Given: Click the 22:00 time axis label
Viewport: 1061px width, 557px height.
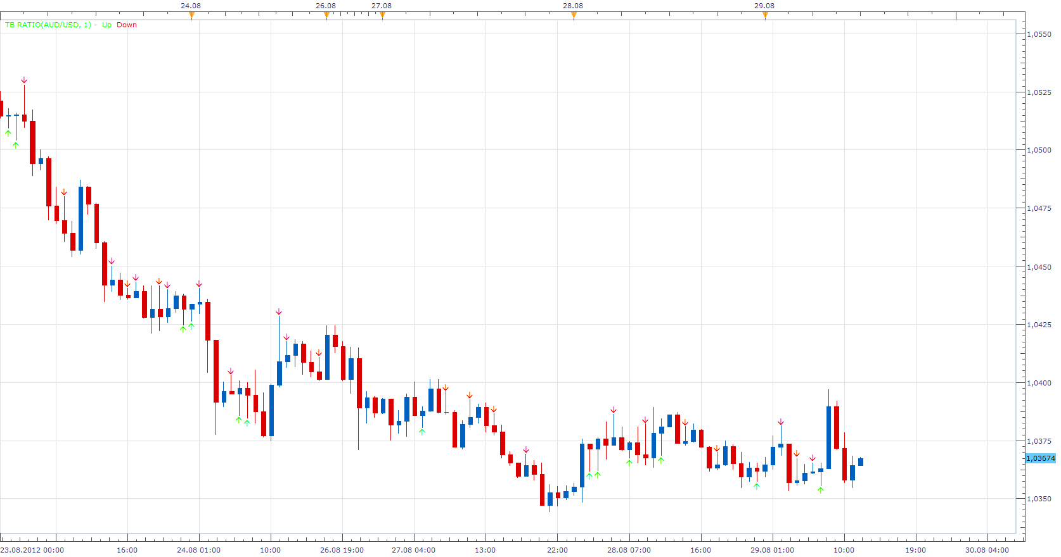Looking at the screenshot, I should [x=557, y=550].
